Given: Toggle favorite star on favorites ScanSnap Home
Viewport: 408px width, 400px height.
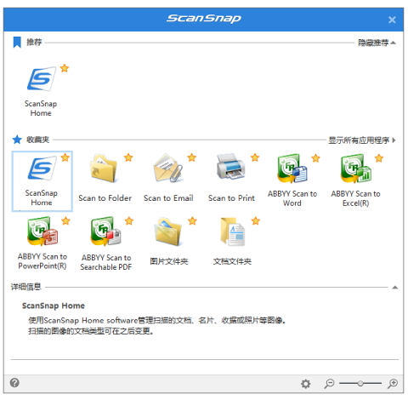Looking at the screenshot, I should pos(65,157).
